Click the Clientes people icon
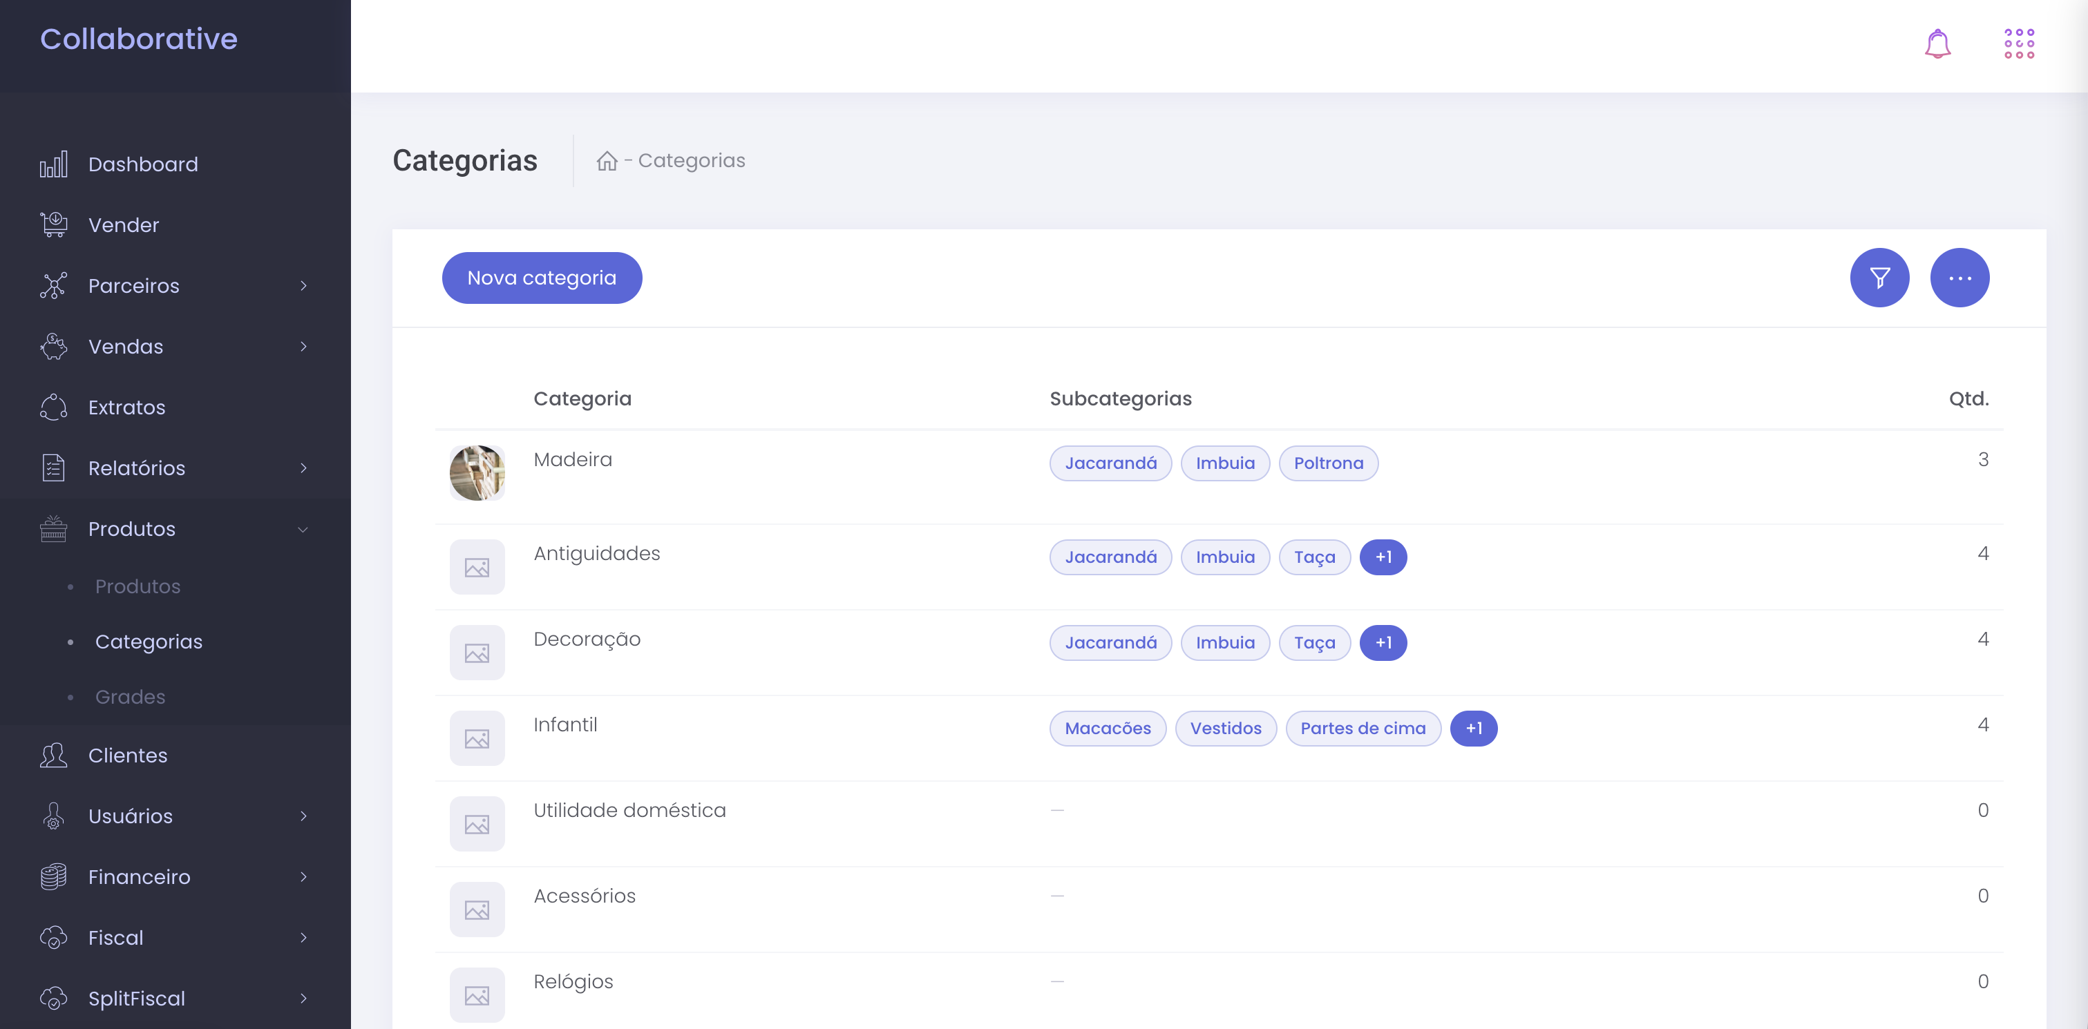This screenshot has height=1029, width=2088. pos(53,755)
